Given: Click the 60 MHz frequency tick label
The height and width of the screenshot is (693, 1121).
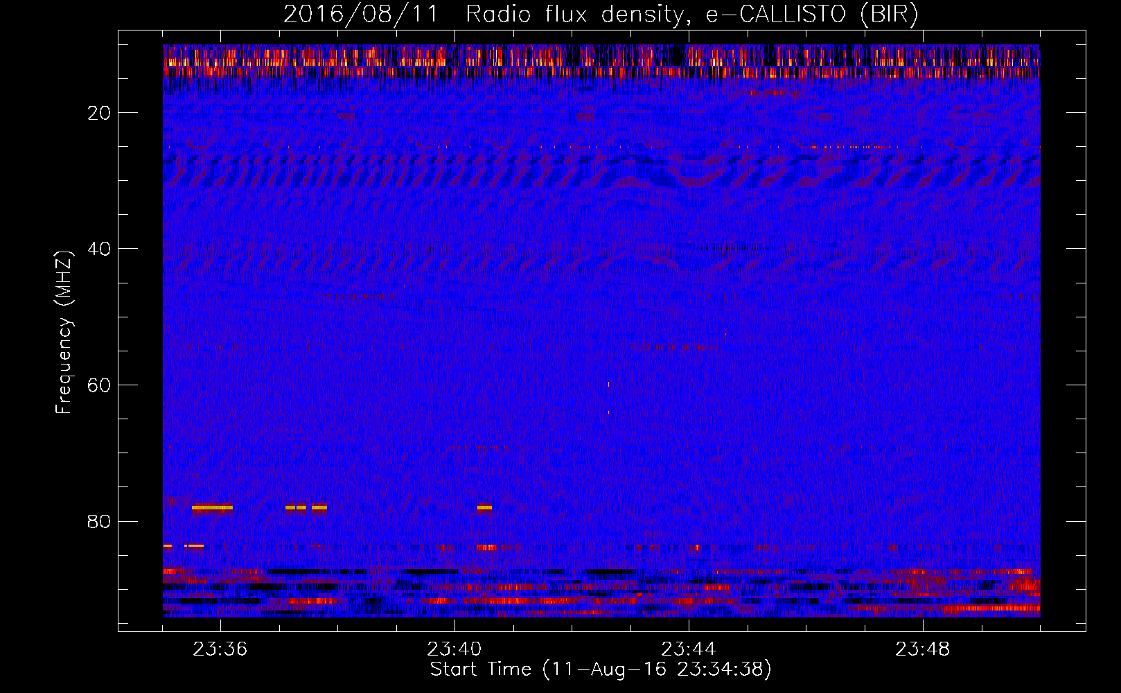Looking at the screenshot, I should 100,385.
